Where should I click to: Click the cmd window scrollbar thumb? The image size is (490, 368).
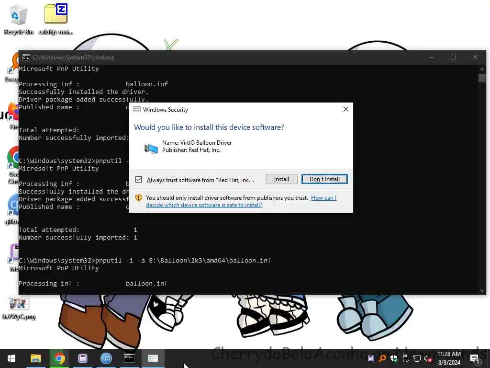[x=482, y=78]
